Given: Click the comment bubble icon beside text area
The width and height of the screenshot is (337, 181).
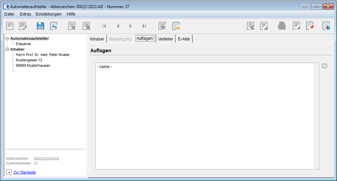Looking at the screenshot, I should [x=325, y=66].
